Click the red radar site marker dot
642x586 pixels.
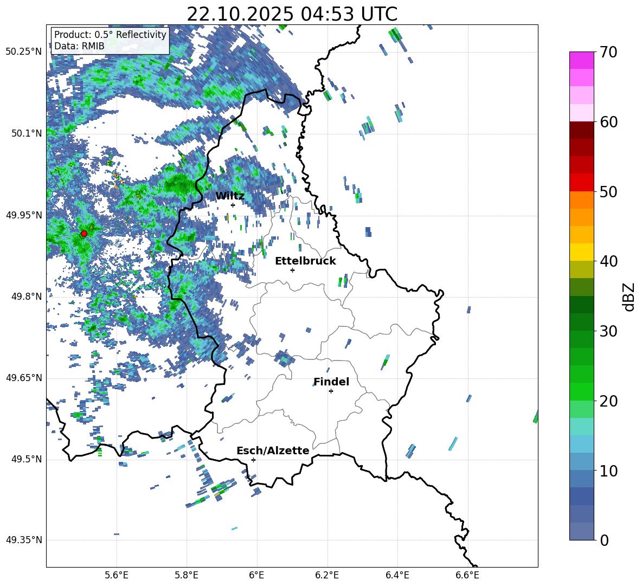84,234
